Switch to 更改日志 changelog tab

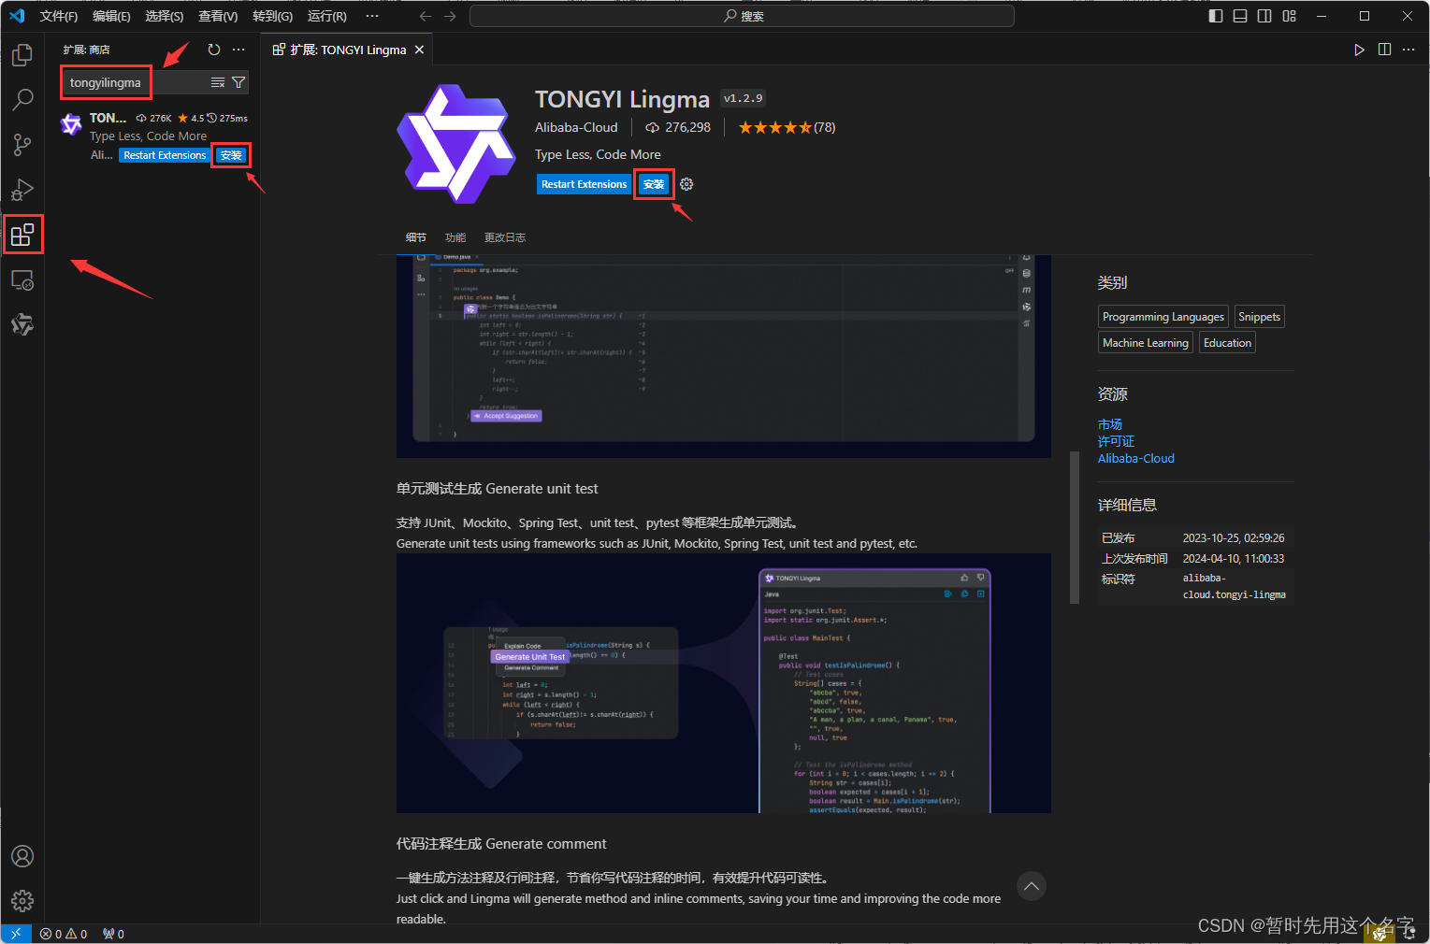[x=505, y=237]
